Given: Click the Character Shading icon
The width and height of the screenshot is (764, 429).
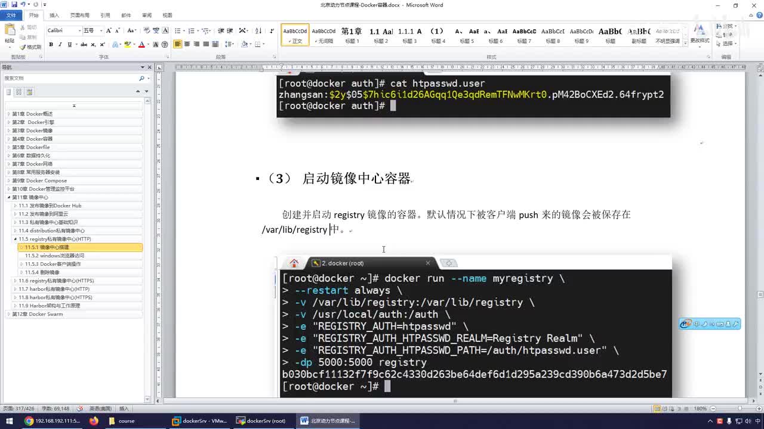Looking at the screenshot, I should pyautogui.click(x=156, y=45).
